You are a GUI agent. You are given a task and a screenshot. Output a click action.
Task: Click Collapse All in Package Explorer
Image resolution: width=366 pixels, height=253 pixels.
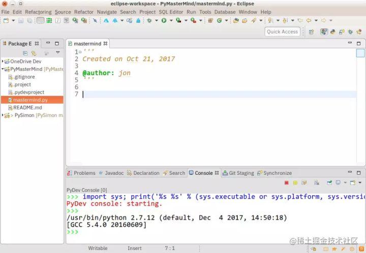pyautogui.click(x=25, y=53)
